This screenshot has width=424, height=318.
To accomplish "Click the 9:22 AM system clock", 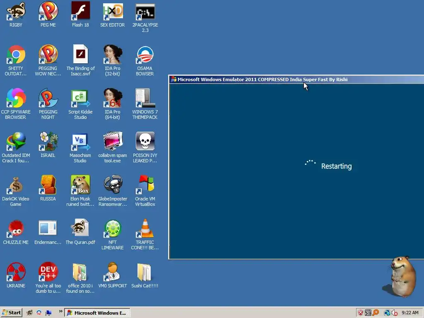I will (410, 313).
